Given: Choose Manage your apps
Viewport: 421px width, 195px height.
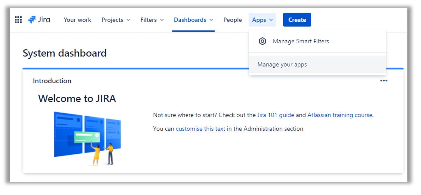Looking at the screenshot, I should pyautogui.click(x=317, y=64).
